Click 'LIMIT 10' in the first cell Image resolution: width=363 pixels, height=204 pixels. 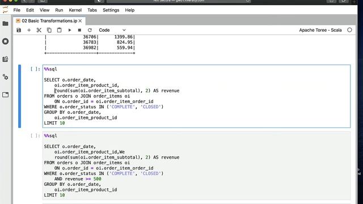click(x=54, y=124)
